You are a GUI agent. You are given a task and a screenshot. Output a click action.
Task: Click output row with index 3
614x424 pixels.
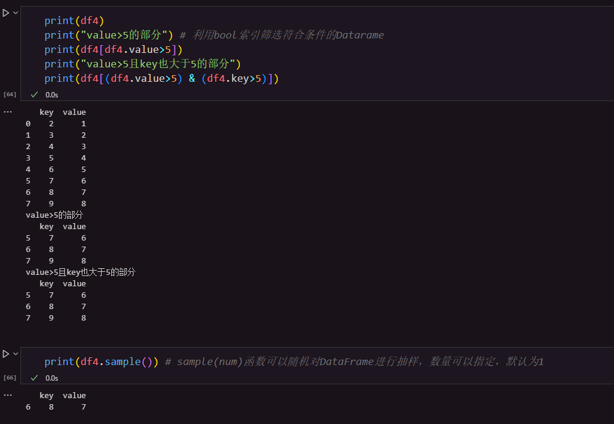tap(55, 158)
